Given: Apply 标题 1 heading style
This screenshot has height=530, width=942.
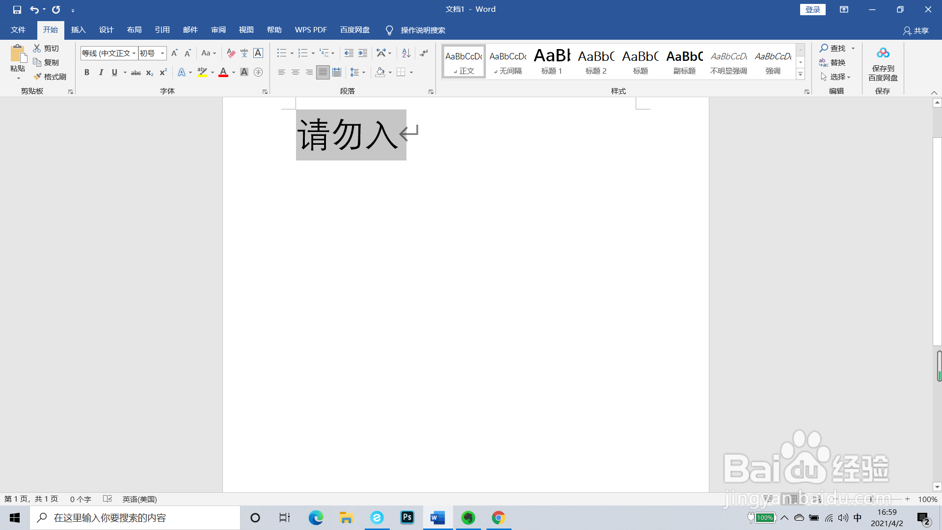Looking at the screenshot, I should pyautogui.click(x=552, y=61).
